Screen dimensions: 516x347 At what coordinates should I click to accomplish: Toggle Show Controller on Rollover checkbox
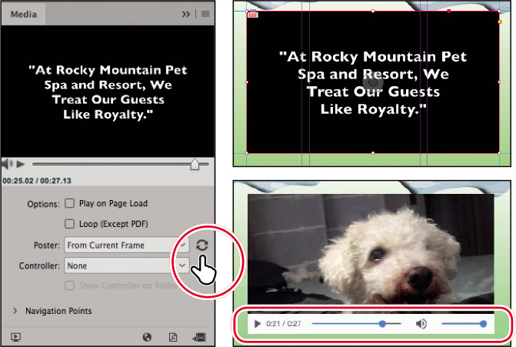click(69, 285)
